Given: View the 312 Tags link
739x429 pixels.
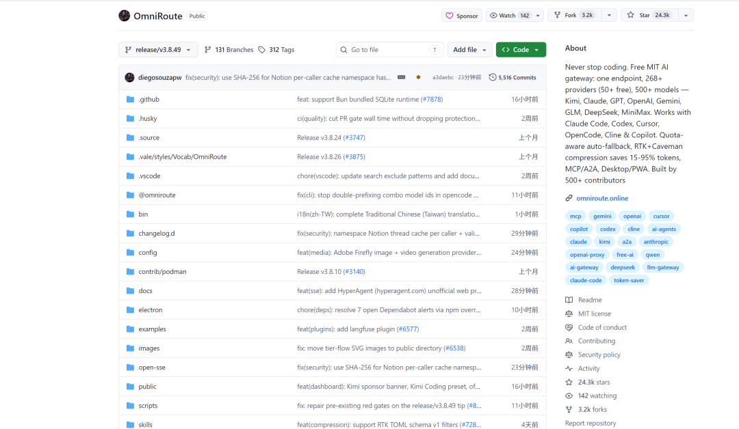Looking at the screenshot, I should pyautogui.click(x=276, y=49).
